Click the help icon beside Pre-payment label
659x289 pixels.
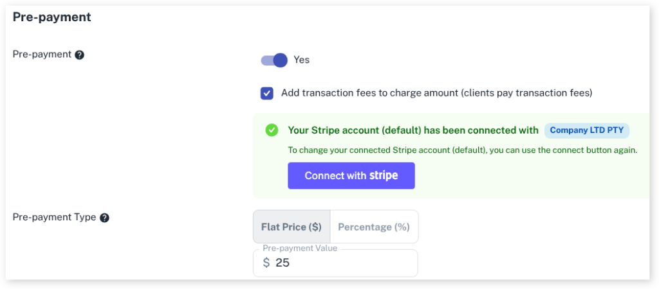[x=80, y=55]
